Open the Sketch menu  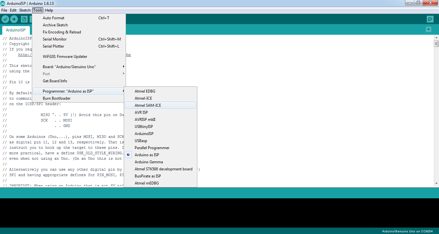click(x=25, y=10)
